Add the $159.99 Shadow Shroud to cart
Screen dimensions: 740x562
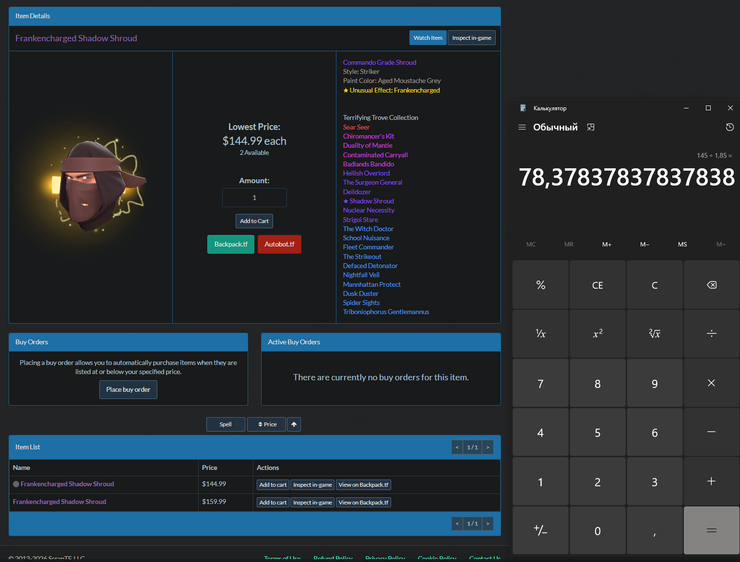(273, 503)
